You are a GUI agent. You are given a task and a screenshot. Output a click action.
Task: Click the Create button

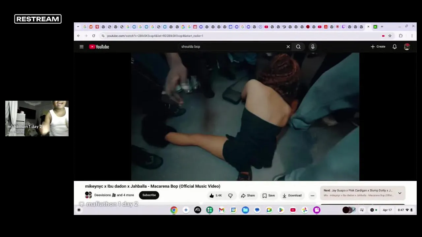[378, 47]
